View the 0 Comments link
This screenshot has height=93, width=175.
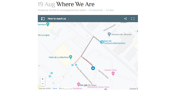tap(96, 10)
